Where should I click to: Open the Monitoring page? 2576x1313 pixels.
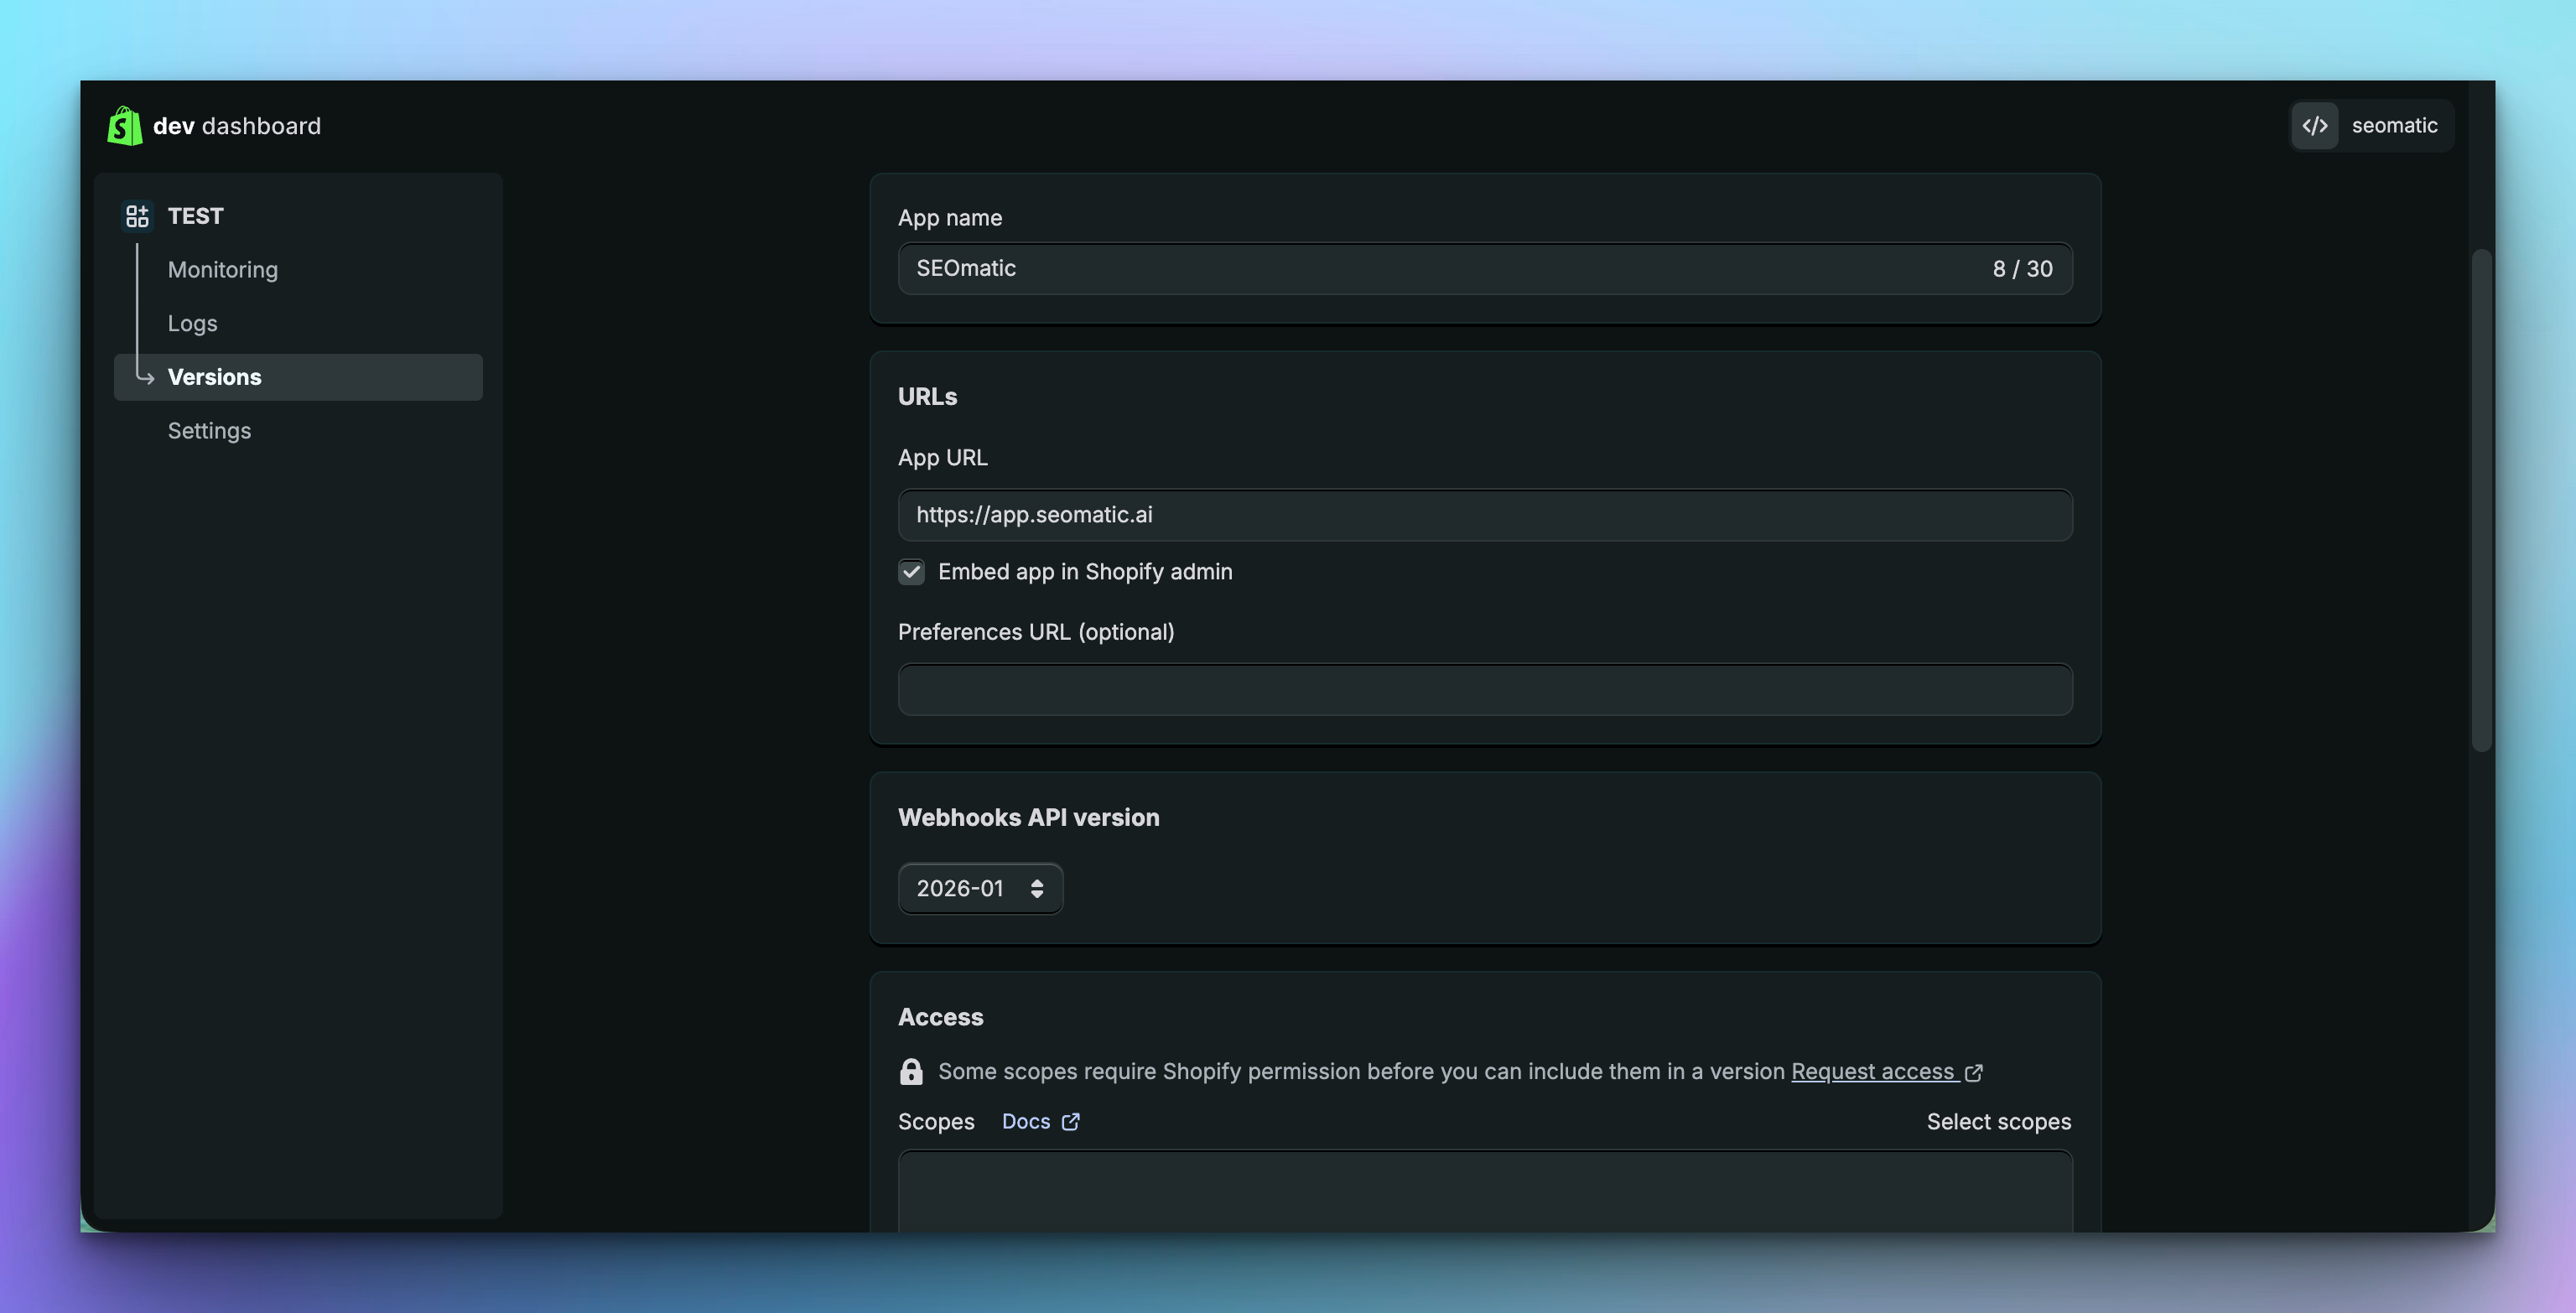(x=223, y=270)
